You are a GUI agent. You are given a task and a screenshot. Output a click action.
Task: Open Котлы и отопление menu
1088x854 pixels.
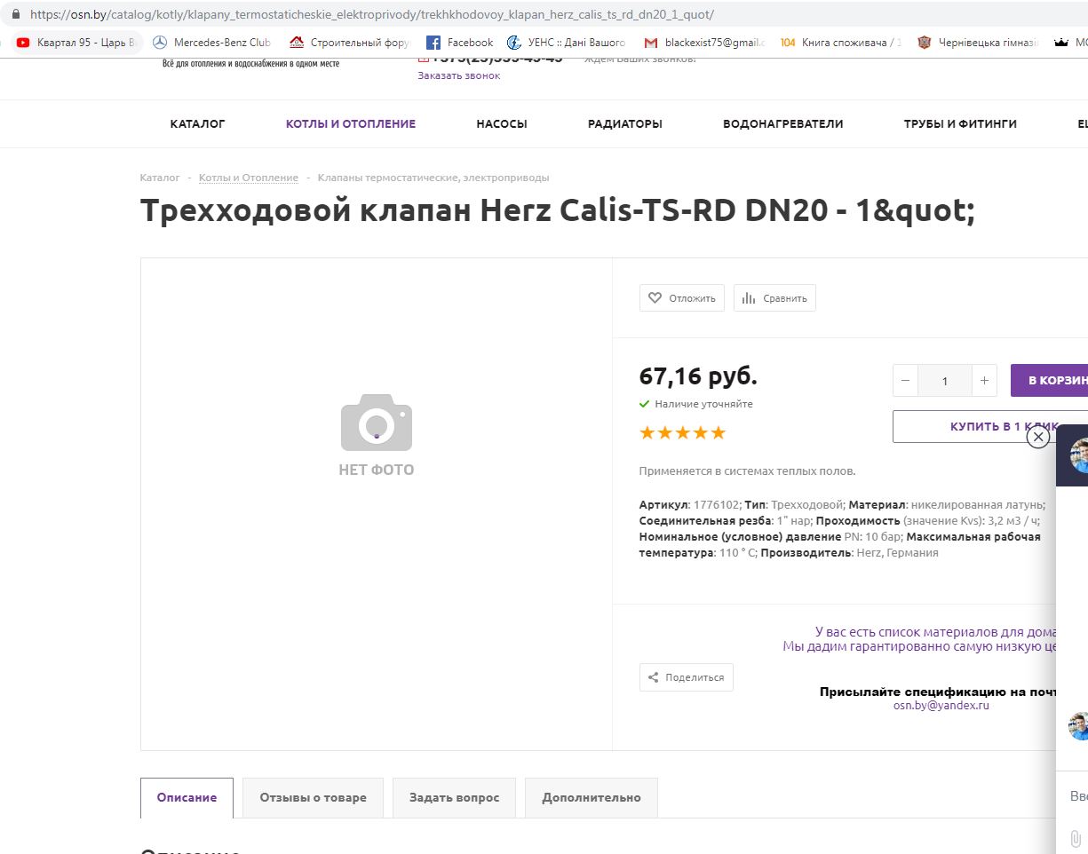click(x=351, y=124)
